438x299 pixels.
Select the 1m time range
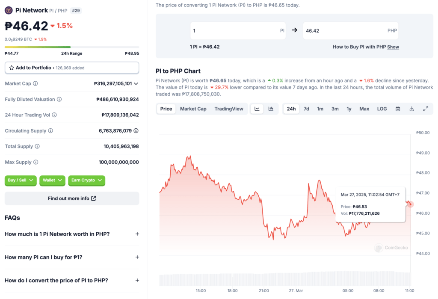(320, 109)
